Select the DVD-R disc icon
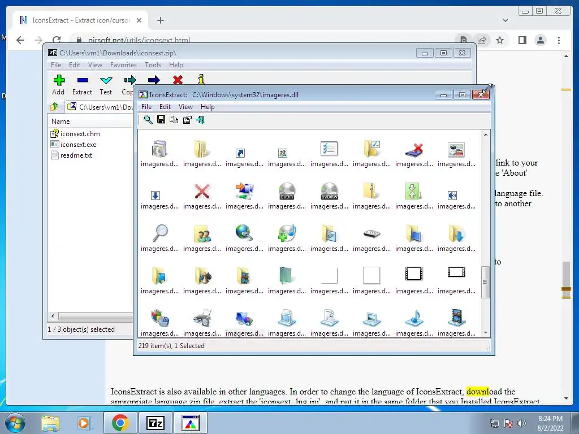Screen dimensions: 579x434 287,191
